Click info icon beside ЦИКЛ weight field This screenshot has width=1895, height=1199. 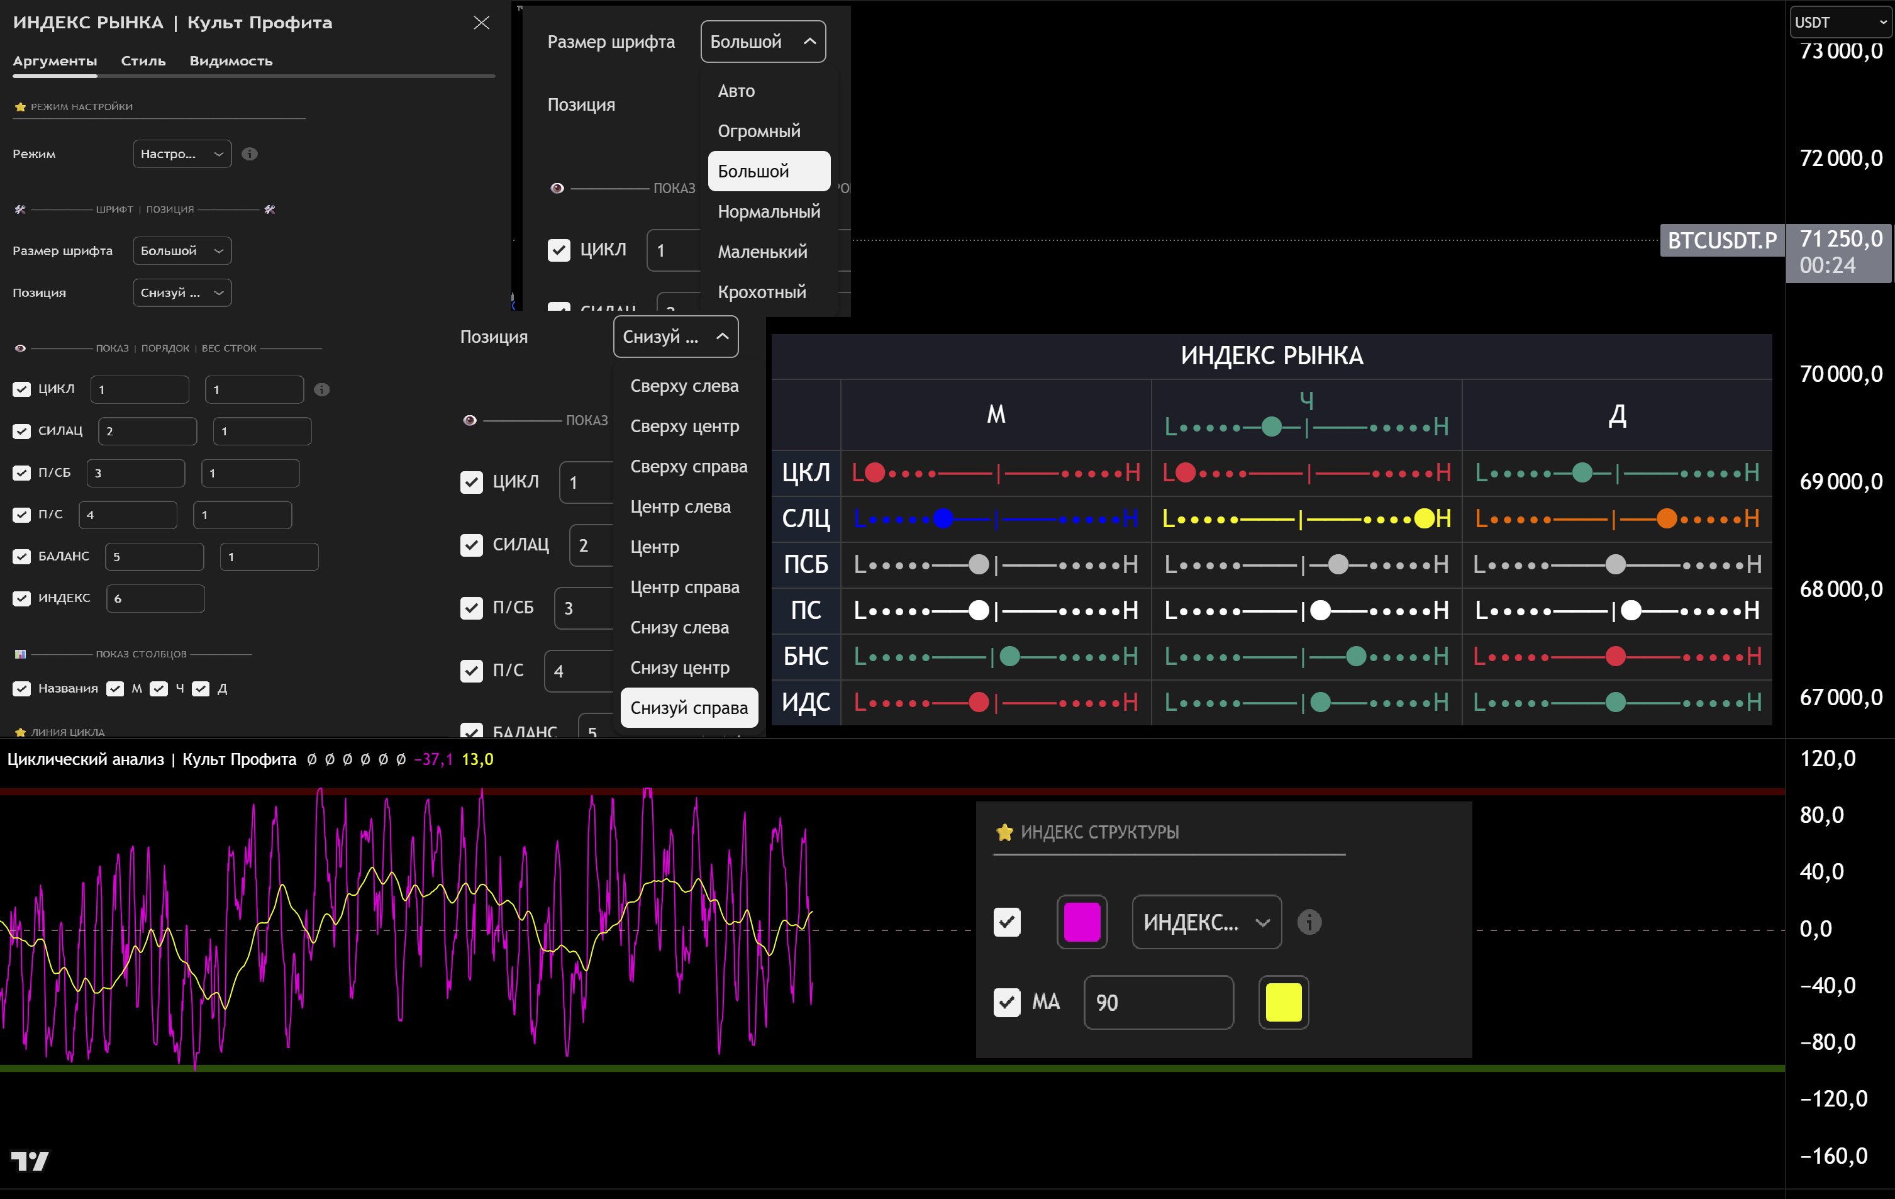coord(321,389)
